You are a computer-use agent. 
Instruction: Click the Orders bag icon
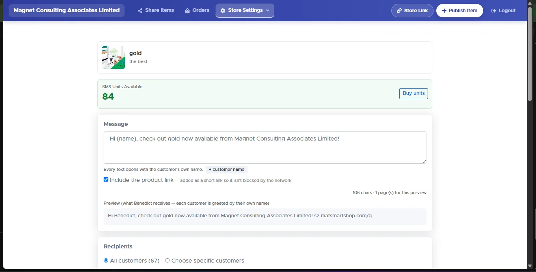click(187, 11)
